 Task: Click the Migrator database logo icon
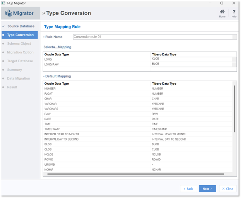click(8, 13)
